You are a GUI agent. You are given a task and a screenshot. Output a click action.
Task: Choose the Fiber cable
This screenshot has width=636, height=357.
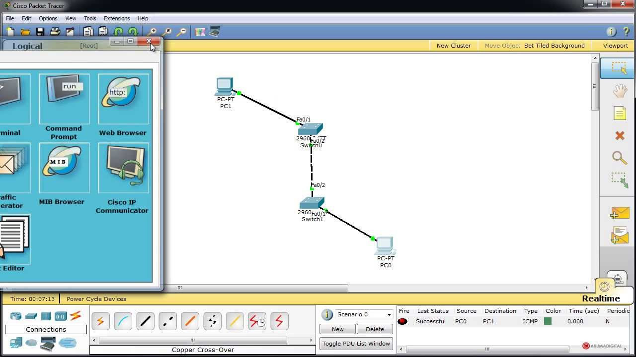[x=190, y=321]
